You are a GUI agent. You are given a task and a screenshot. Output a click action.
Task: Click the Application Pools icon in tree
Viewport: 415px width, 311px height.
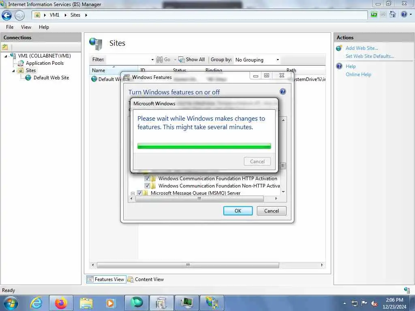tap(21, 63)
